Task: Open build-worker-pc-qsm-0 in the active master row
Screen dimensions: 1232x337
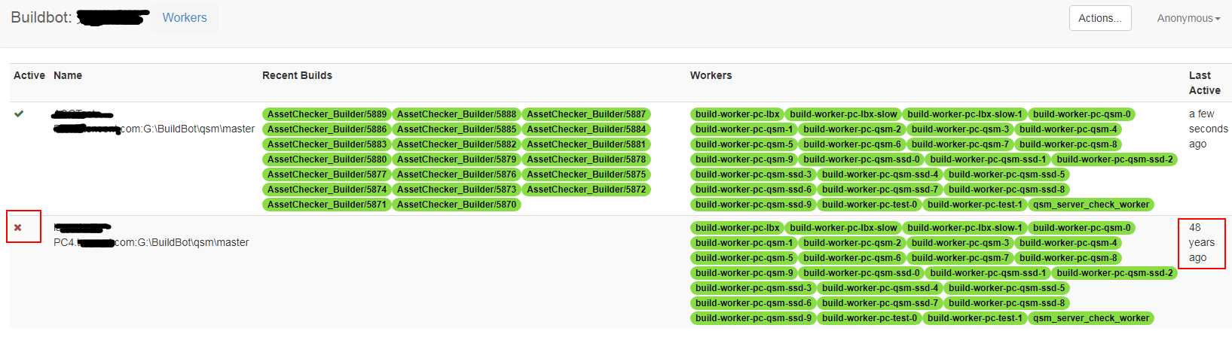Action: (x=1082, y=114)
